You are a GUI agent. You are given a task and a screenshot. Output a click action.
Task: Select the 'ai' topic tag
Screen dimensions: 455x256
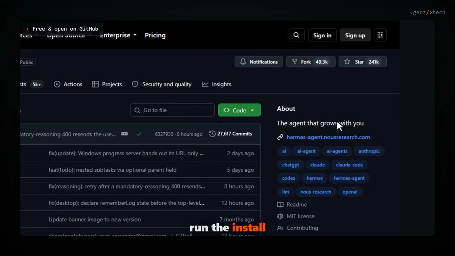click(x=284, y=151)
